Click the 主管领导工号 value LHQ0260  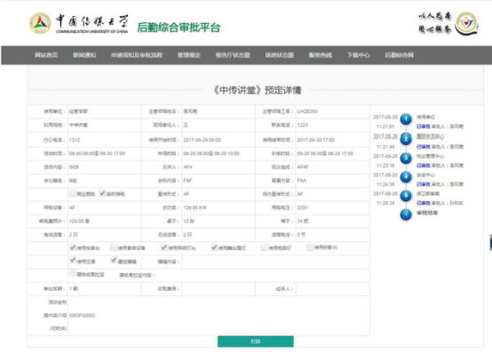[x=307, y=112]
